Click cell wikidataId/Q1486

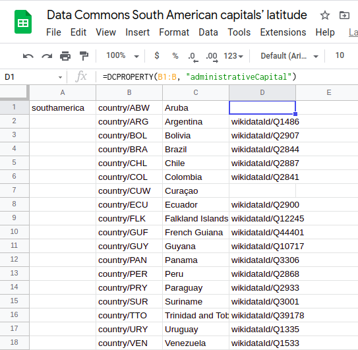point(262,121)
